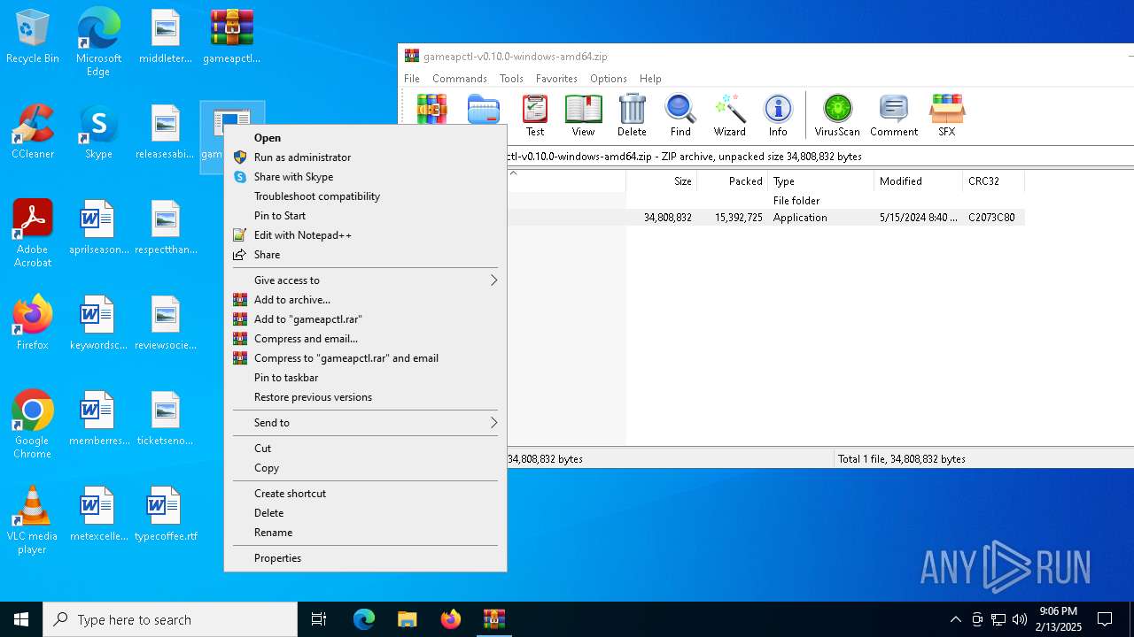Select the VLC media player desktop icon

33,520
